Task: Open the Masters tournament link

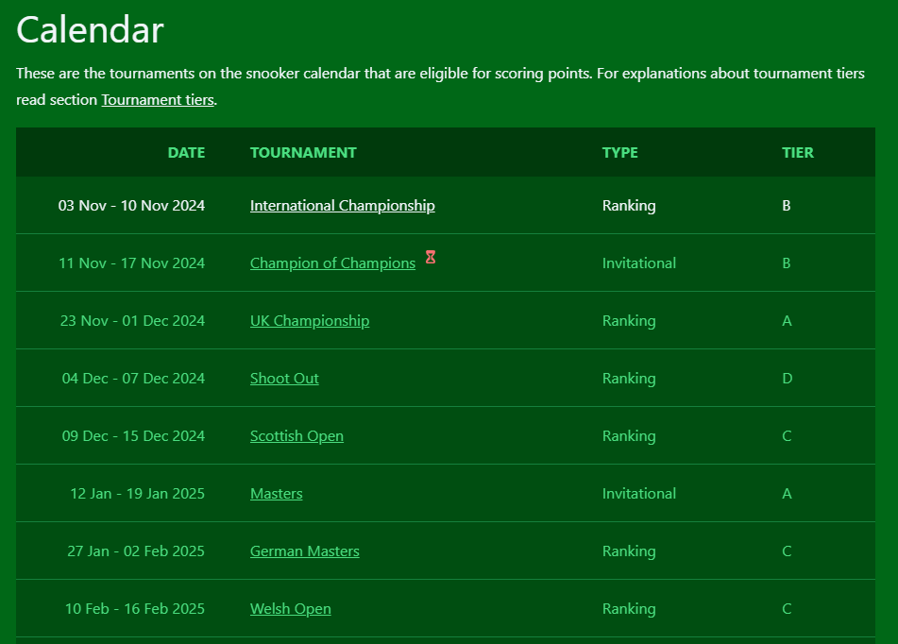Action: click(x=276, y=493)
